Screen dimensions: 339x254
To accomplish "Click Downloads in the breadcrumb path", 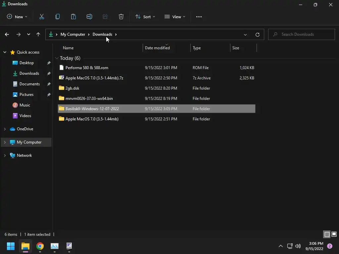I will click(x=103, y=34).
